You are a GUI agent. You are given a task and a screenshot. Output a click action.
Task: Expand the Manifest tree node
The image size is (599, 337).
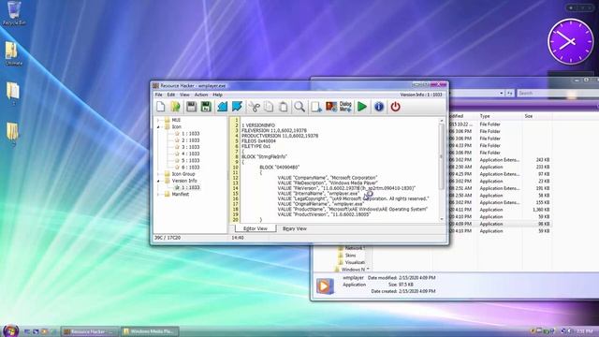click(x=158, y=194)
